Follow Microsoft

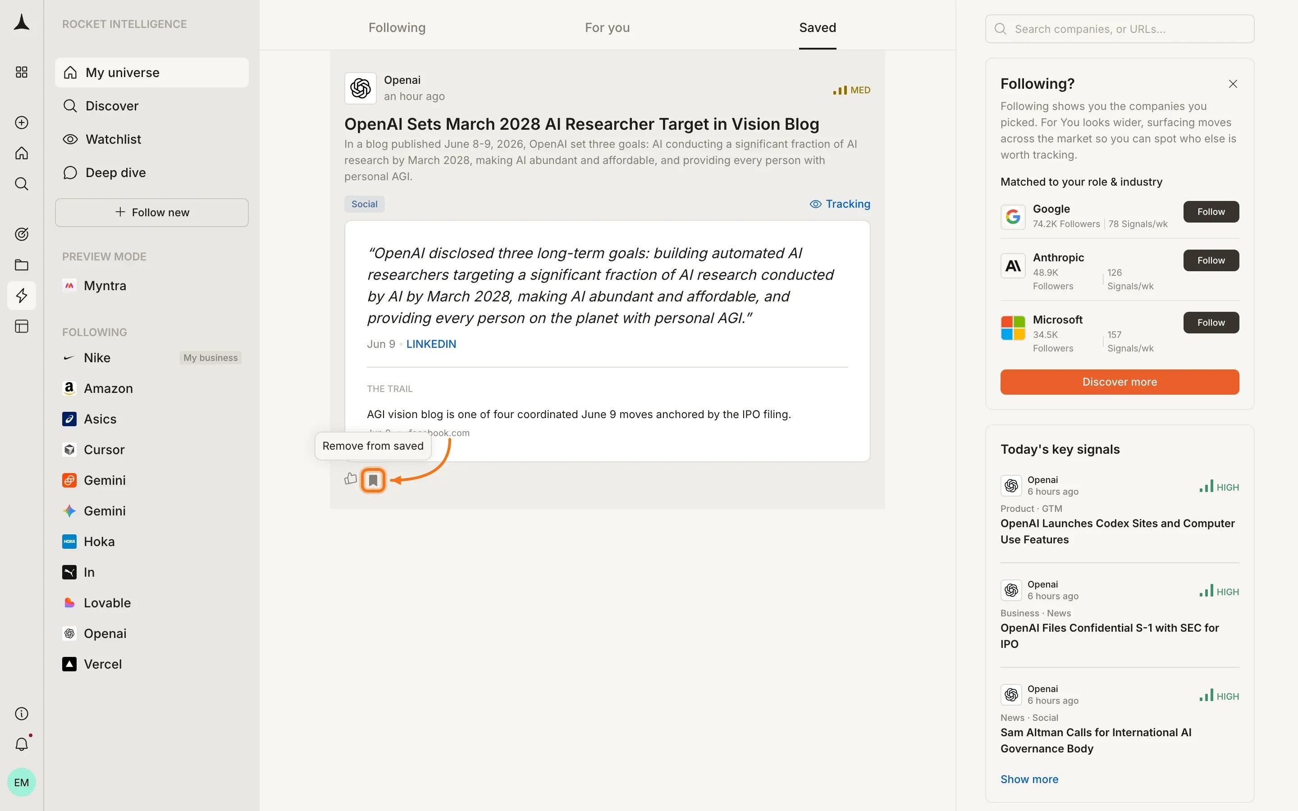1211,322
